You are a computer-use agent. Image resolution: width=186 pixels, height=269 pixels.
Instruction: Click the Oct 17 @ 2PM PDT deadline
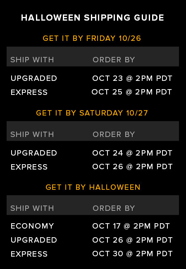131,226
